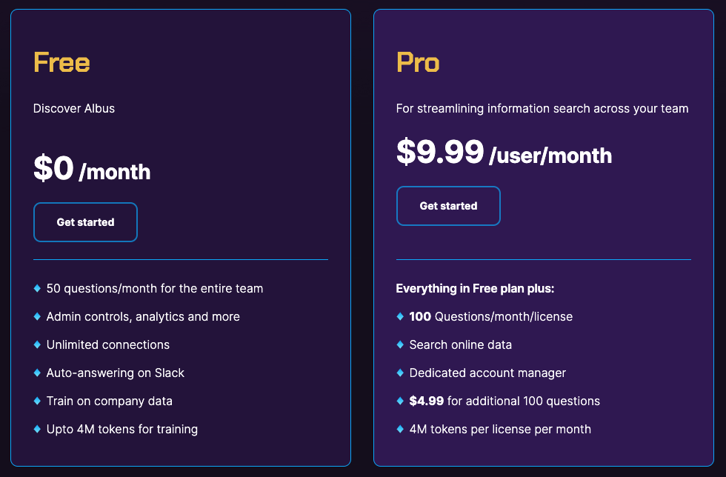Select the Pro plan heading
The width and height of the screenshot is (726, 477).
(x=418, y=64)
